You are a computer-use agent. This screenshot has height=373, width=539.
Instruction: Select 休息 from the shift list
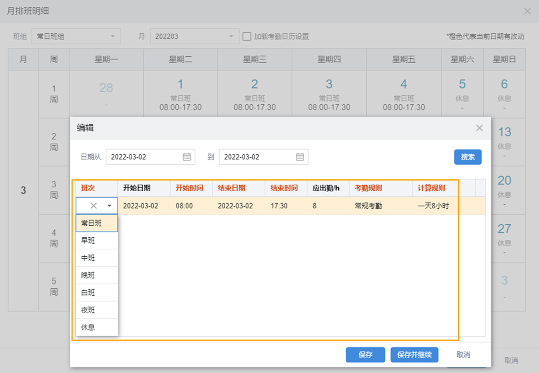97,327
